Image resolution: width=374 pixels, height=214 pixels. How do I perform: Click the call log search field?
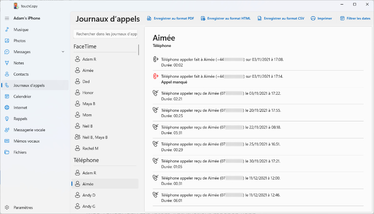tap(106, 34)
